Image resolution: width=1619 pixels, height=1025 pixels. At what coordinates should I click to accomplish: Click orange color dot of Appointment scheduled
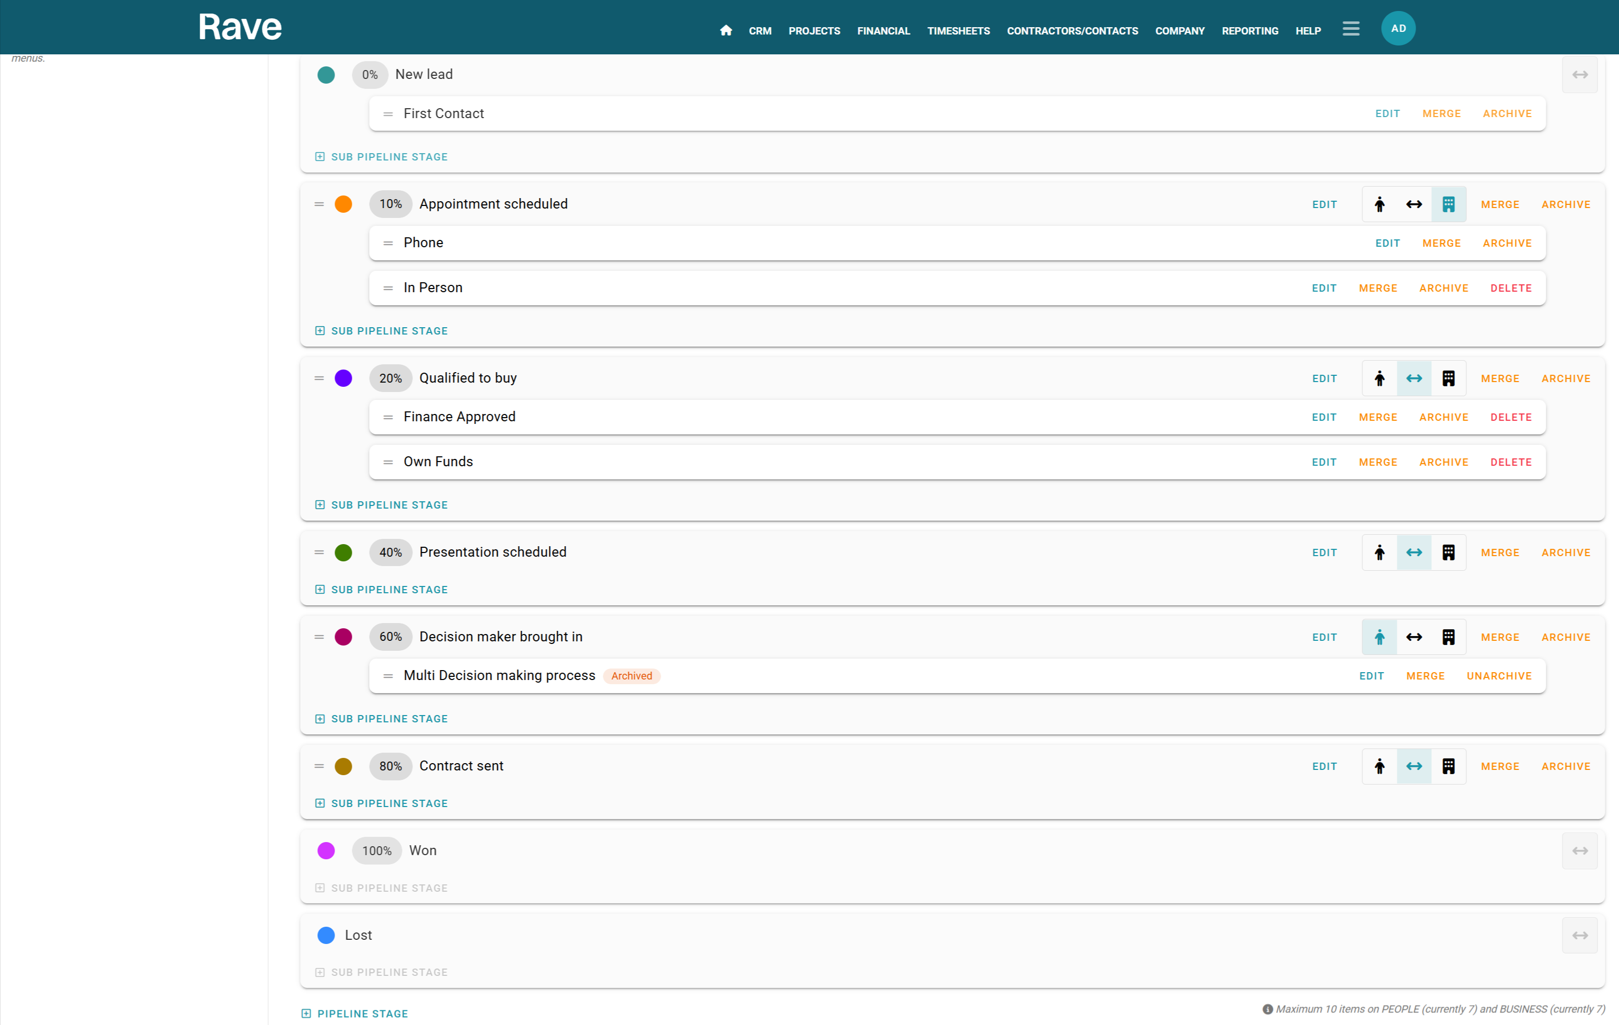click(343, 204)
